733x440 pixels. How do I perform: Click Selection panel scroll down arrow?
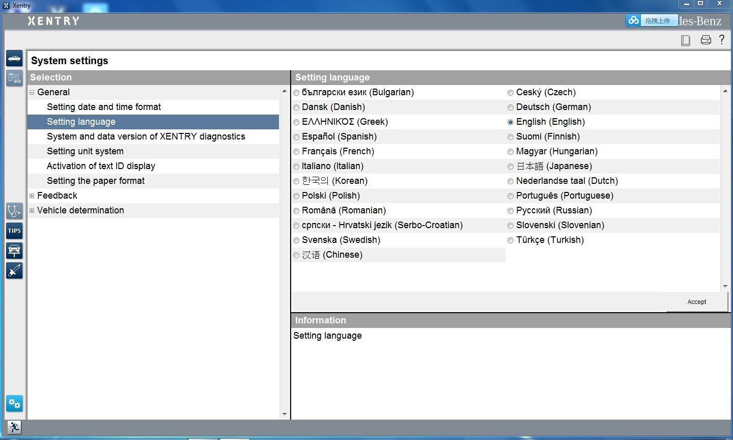click(x=285, y=414)
